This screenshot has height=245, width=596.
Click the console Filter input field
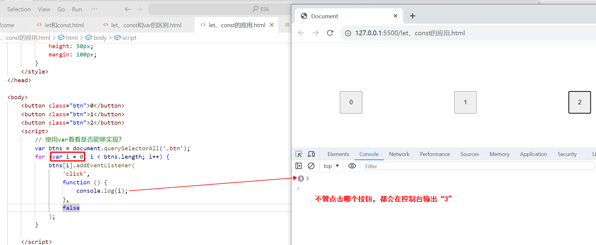click(479, 166)
